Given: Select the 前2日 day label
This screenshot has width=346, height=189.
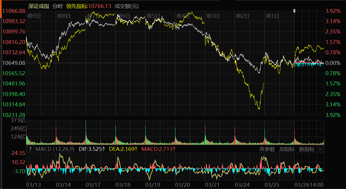Looking at the screenshot, I should click(x=243, y=16).
